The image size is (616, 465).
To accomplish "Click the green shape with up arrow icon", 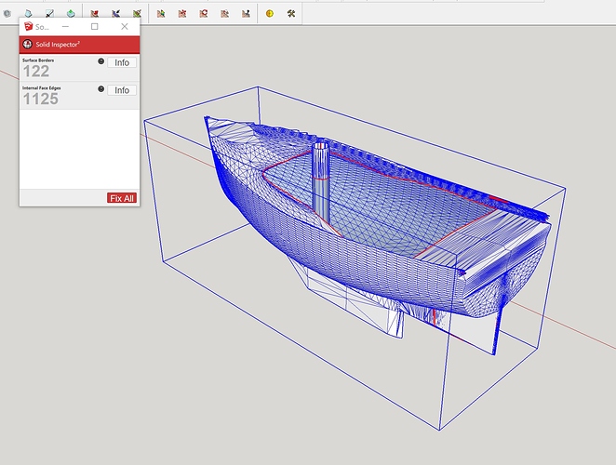I will [71, 14].
